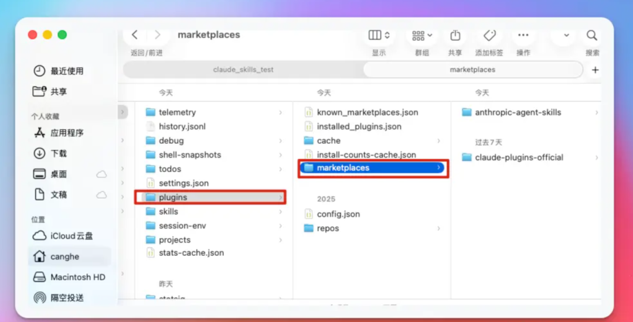
Task: Open iCloud Drive in the sidebar
Action: tap(63, 236)
